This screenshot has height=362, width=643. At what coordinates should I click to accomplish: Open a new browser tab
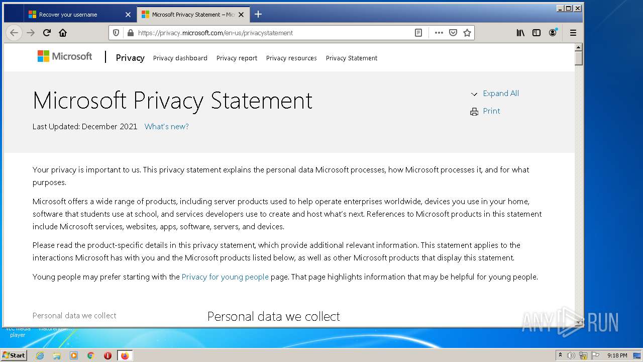pos(258,14)
